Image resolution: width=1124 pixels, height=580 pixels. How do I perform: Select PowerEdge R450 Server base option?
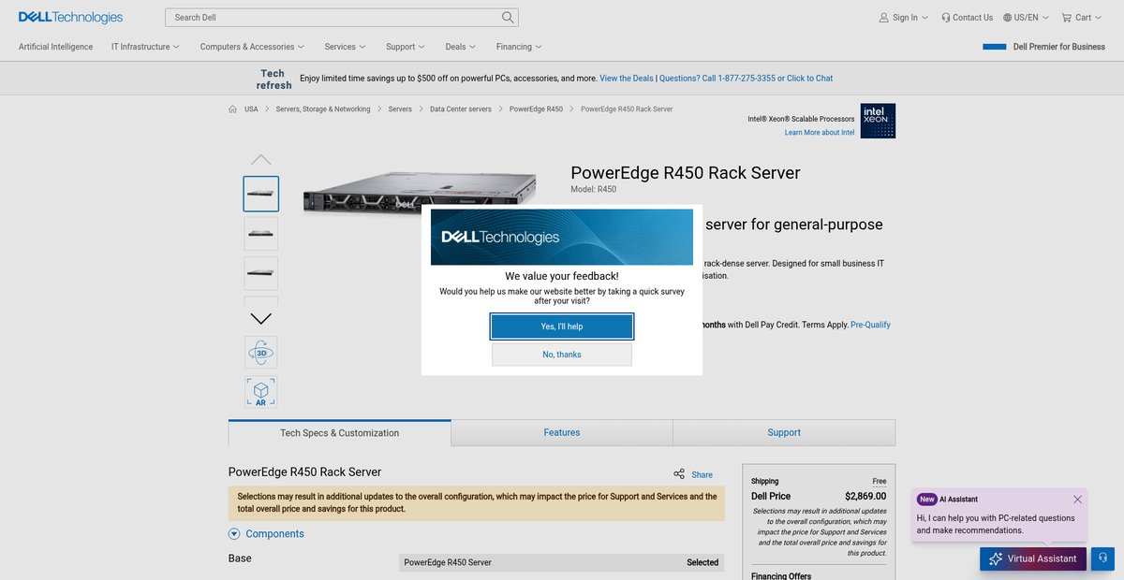coord(561,562)
